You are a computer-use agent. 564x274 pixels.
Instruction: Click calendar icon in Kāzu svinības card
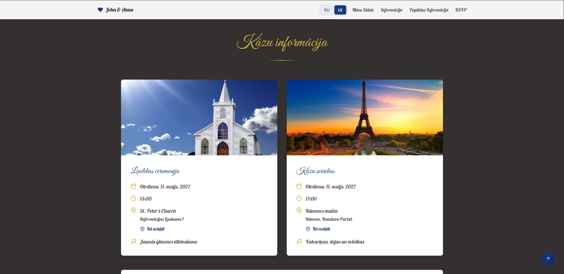[299, 186]
